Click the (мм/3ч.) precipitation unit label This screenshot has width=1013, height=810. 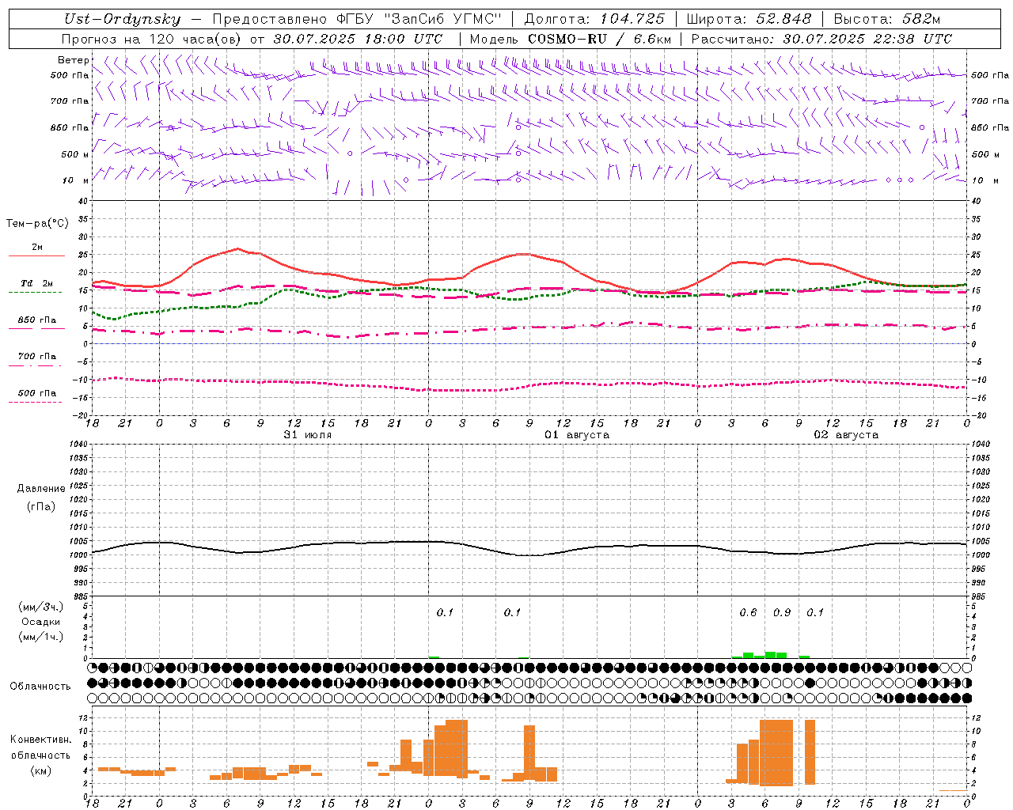(40, 607)
